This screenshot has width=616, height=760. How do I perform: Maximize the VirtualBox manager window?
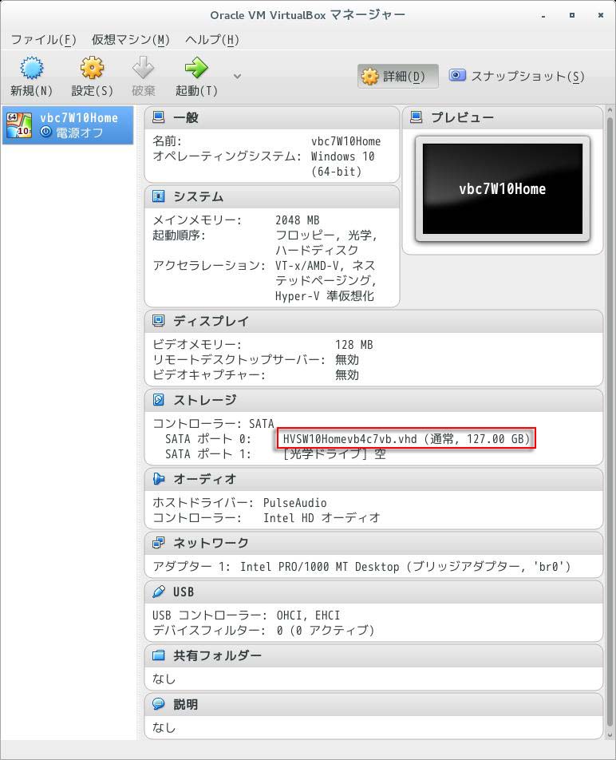click(572, 15)
